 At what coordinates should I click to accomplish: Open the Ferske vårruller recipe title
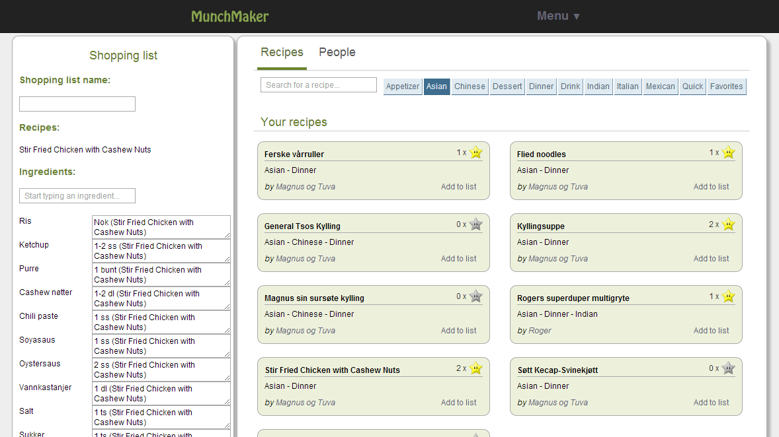[294, 154]
